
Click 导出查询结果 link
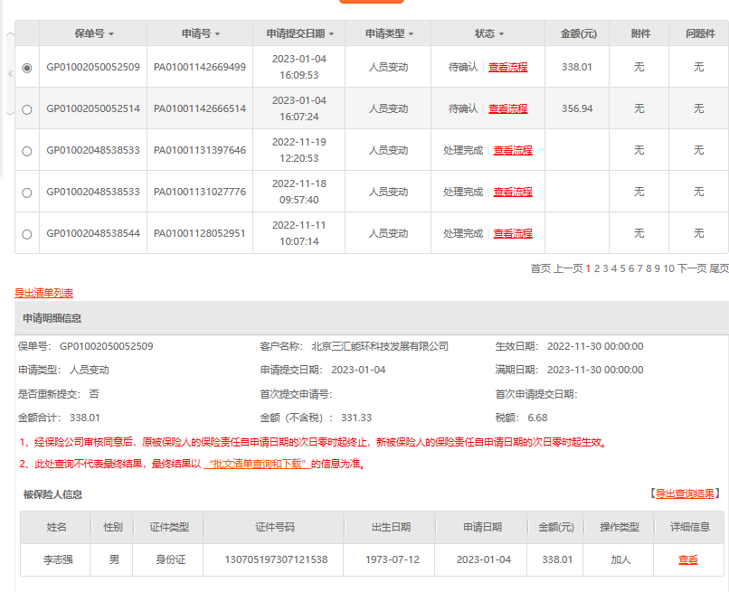[x=686, y=493]
